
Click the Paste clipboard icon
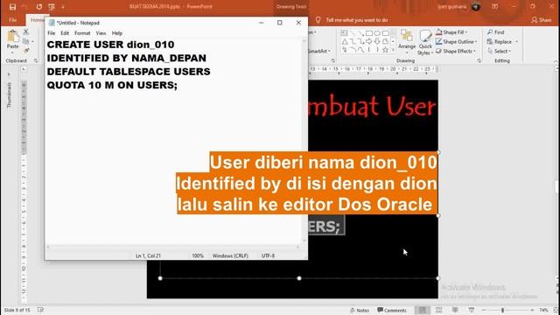(x=13, y=36)
